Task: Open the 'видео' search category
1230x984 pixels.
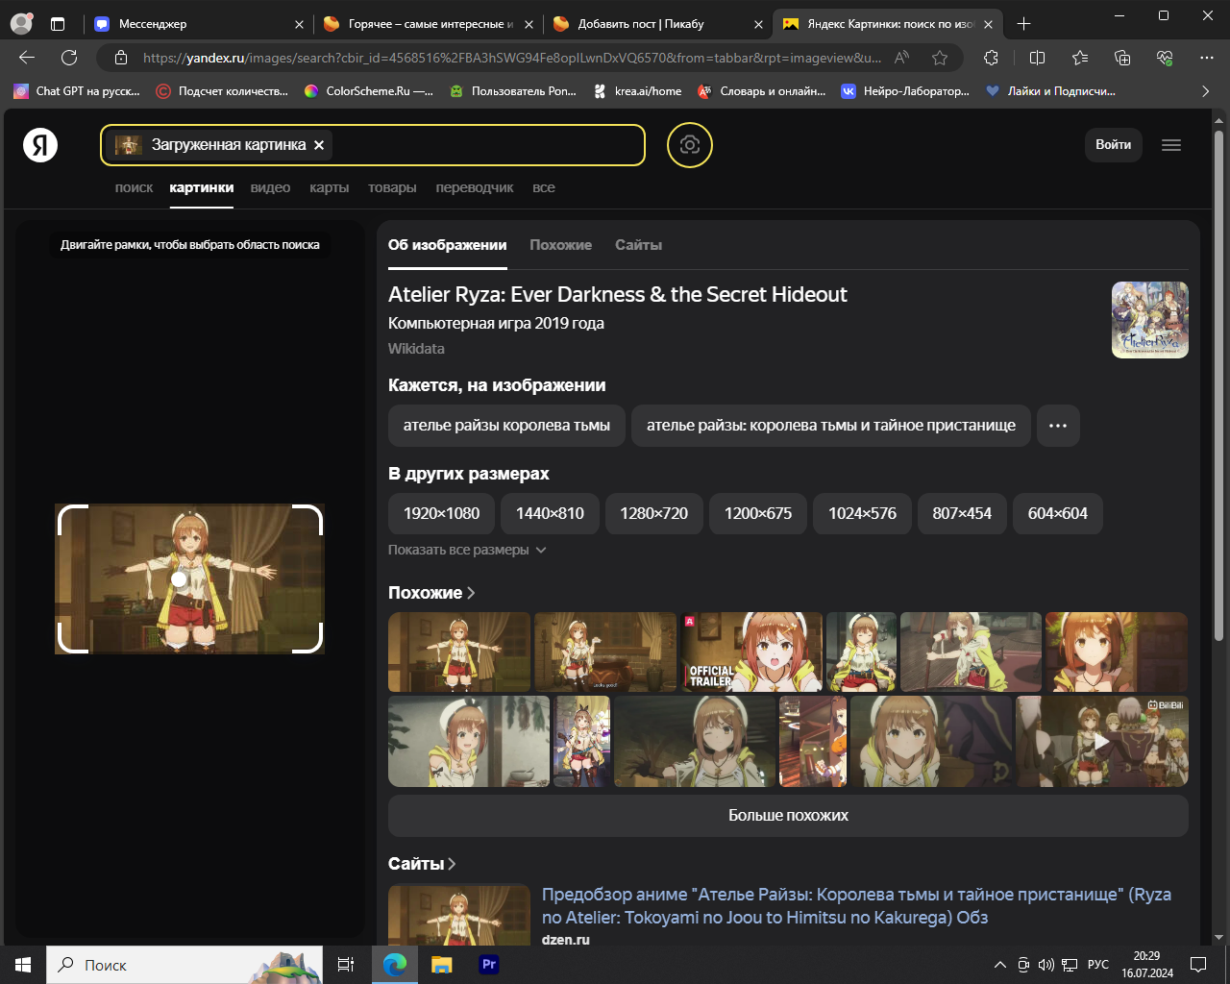Action: [270, 187]
